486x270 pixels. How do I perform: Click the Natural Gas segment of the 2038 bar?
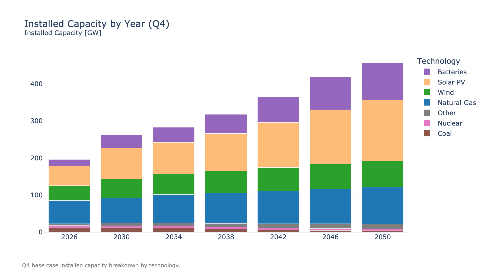coord(226,208)
